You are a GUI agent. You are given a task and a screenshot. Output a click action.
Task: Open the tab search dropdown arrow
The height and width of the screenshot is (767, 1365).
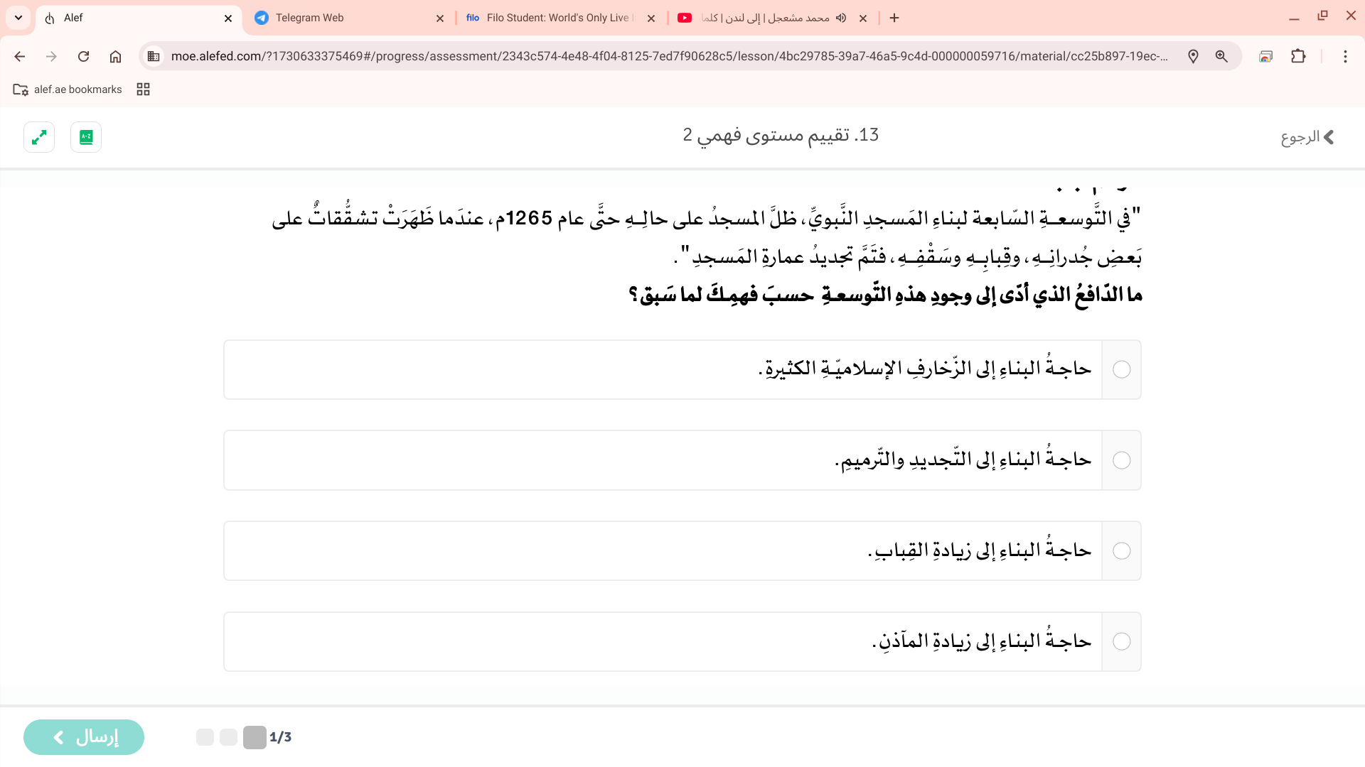pyautogui.click(x=18, y=18)
